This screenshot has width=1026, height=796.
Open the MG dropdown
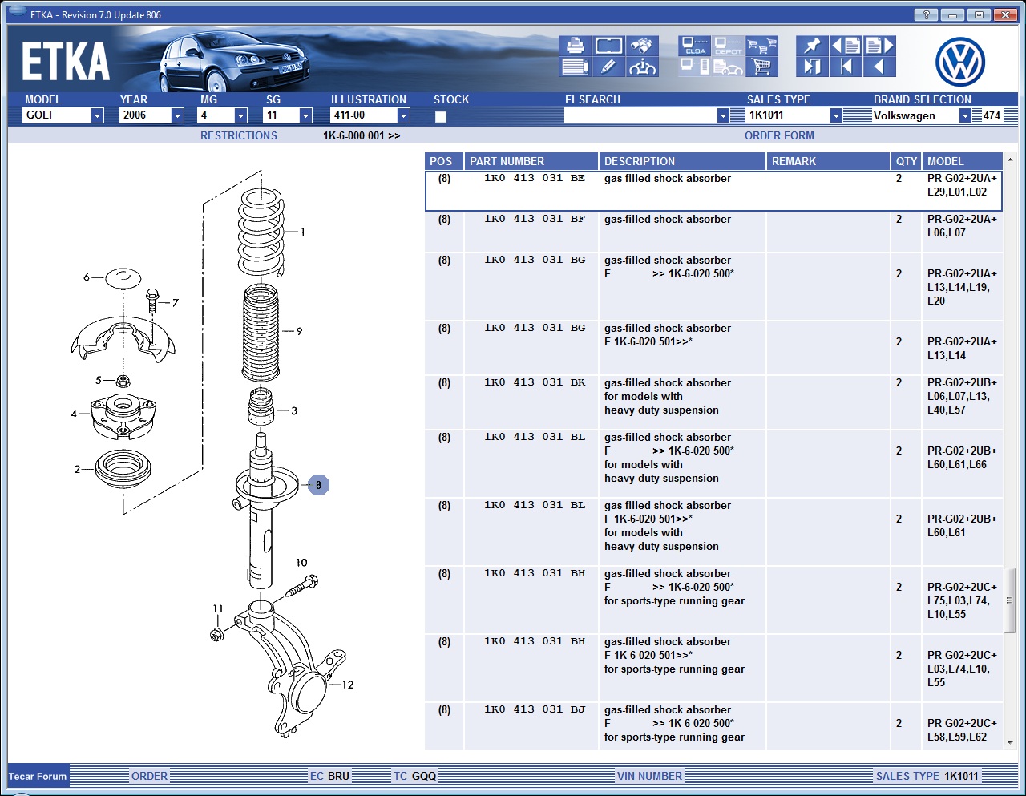pos(240,115)
